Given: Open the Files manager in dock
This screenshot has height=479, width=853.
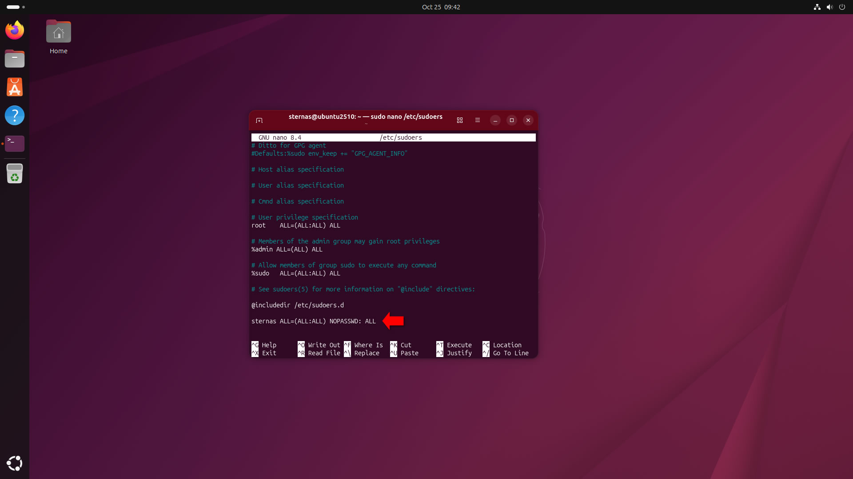Looking at the screenshot, I should (15, 59).
